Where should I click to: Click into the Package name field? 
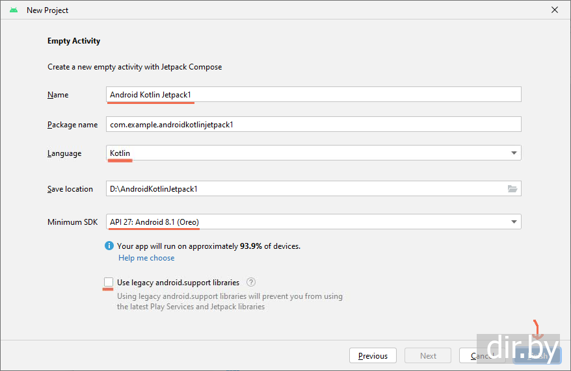pos(313,124)
